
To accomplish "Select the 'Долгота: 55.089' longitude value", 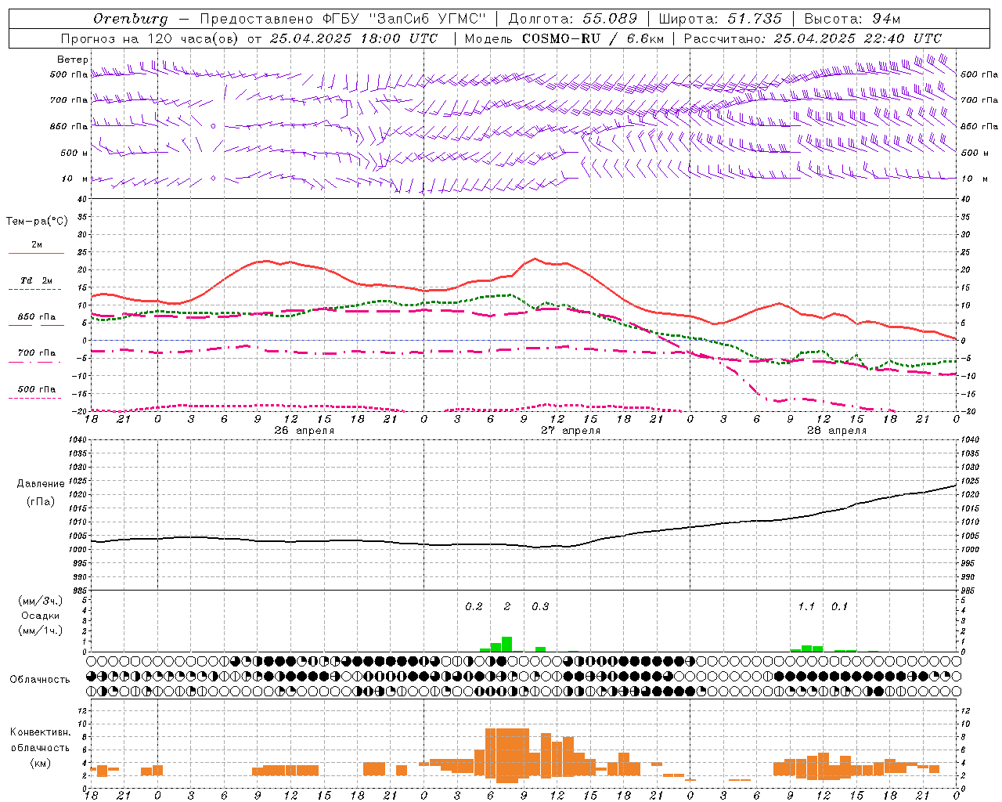I will coord(573,19).
